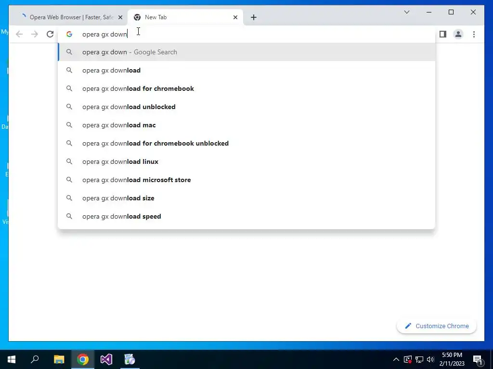Screen dimensions: 493x369
Task: Select the New Tab tab
Action: pyautogui.click(x=185, y=17)
